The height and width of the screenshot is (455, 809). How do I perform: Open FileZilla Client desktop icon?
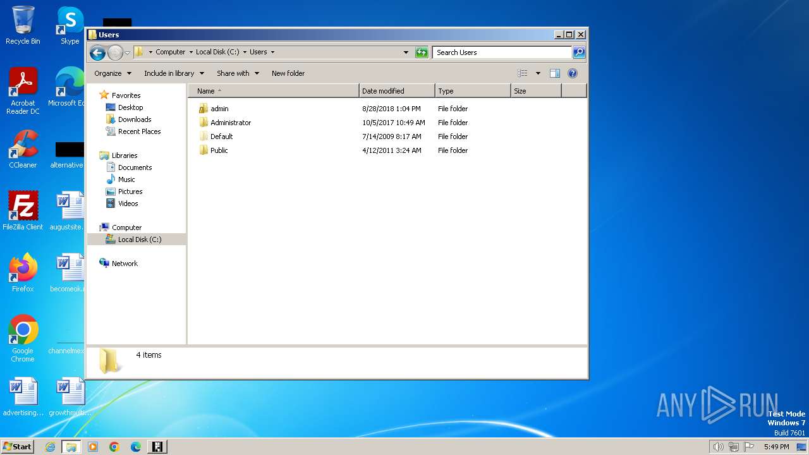pos(23,211)
